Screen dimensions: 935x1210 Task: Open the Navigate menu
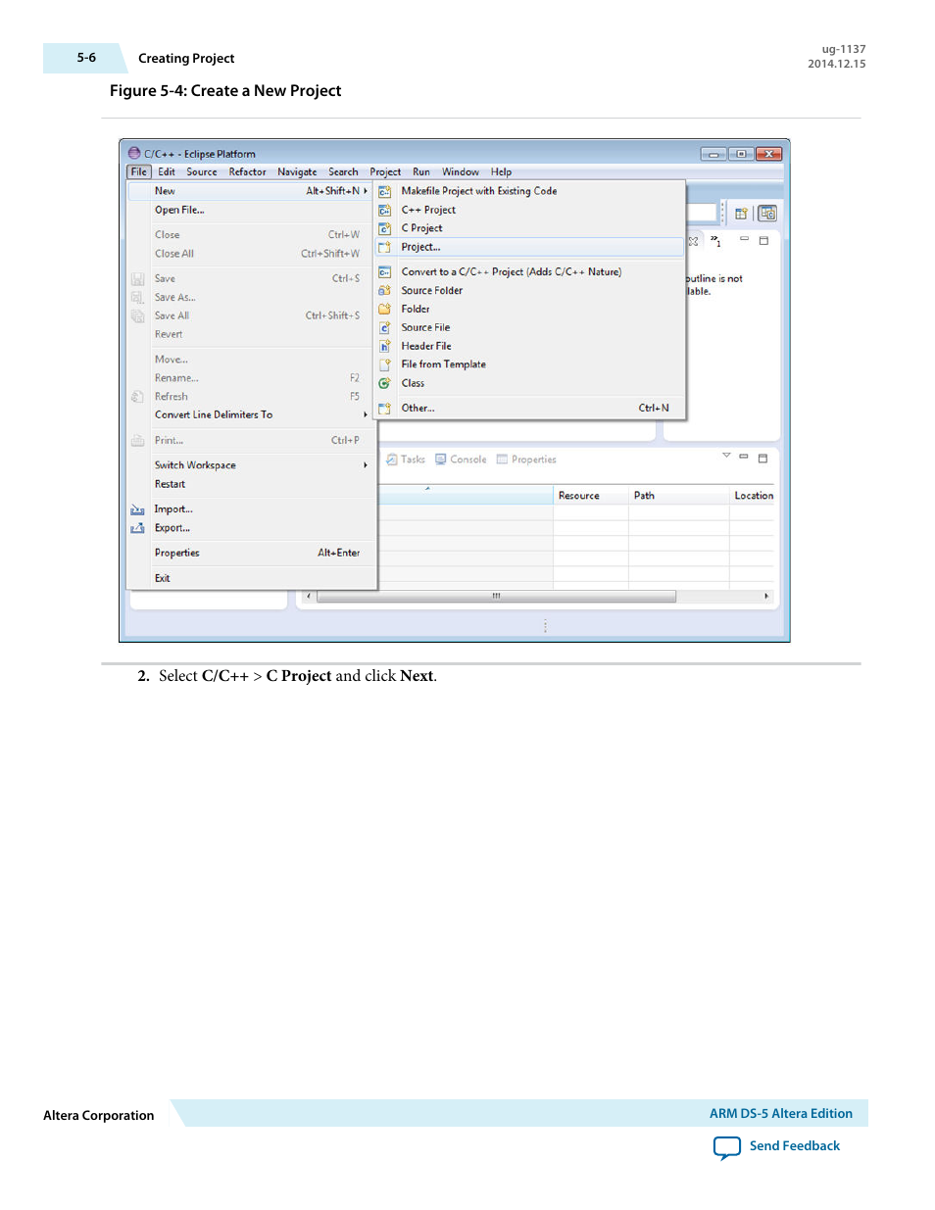(297, 172)
